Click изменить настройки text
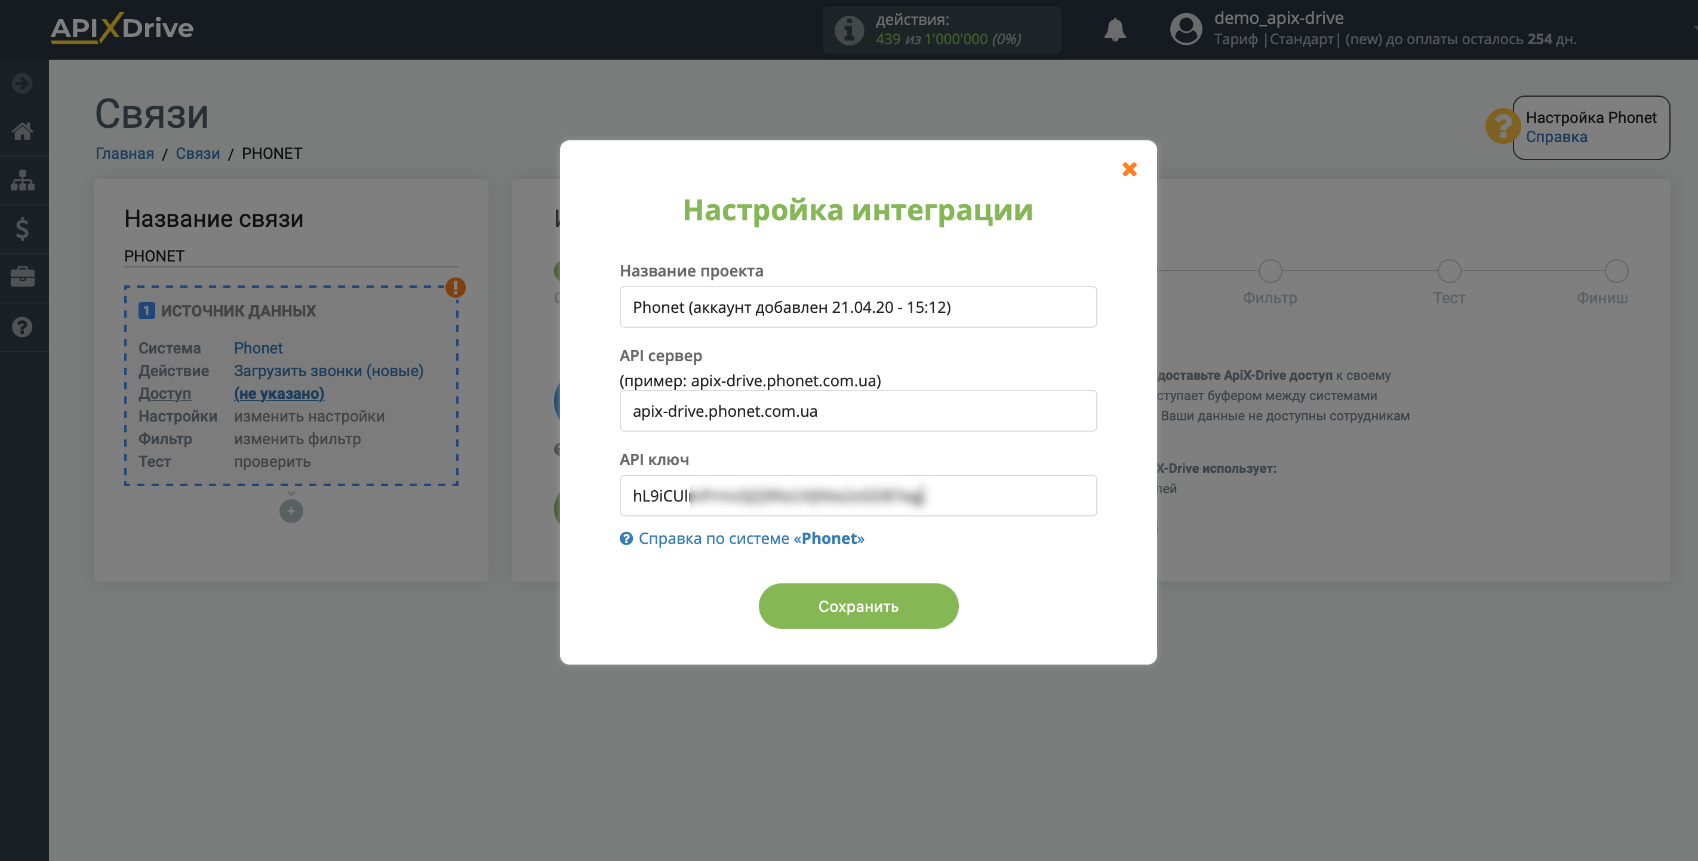 click(x=309, y=417)
